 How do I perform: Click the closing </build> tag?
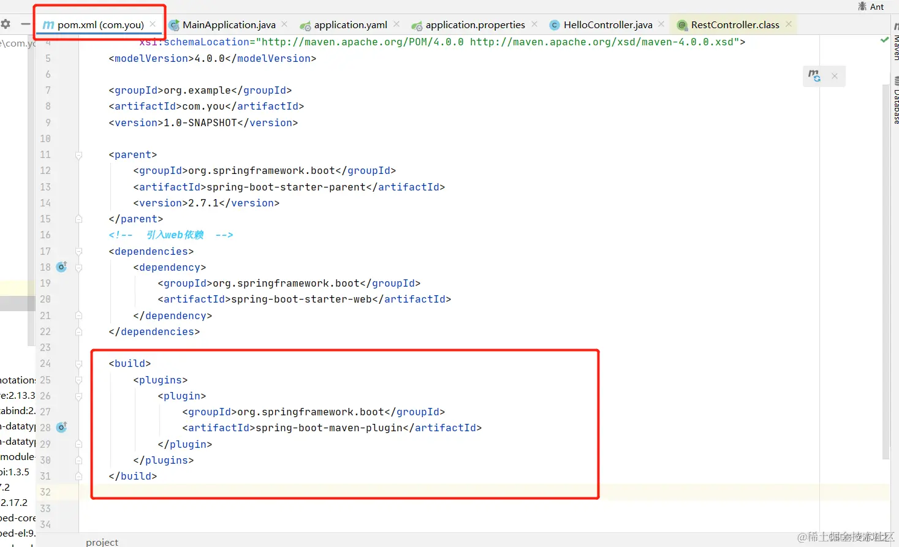pos(133,476)
